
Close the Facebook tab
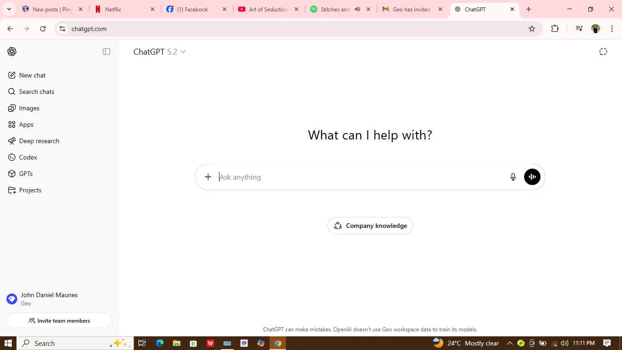224,9
